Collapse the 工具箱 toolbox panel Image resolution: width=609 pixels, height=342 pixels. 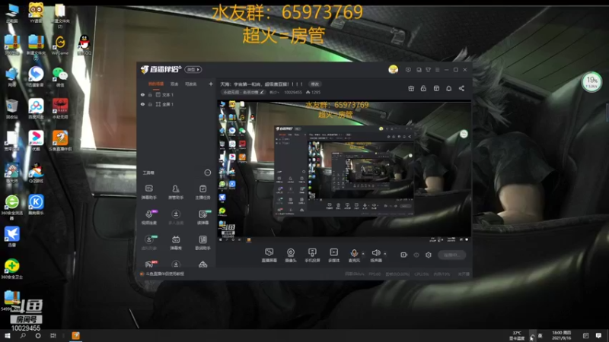tap(207, 173)
